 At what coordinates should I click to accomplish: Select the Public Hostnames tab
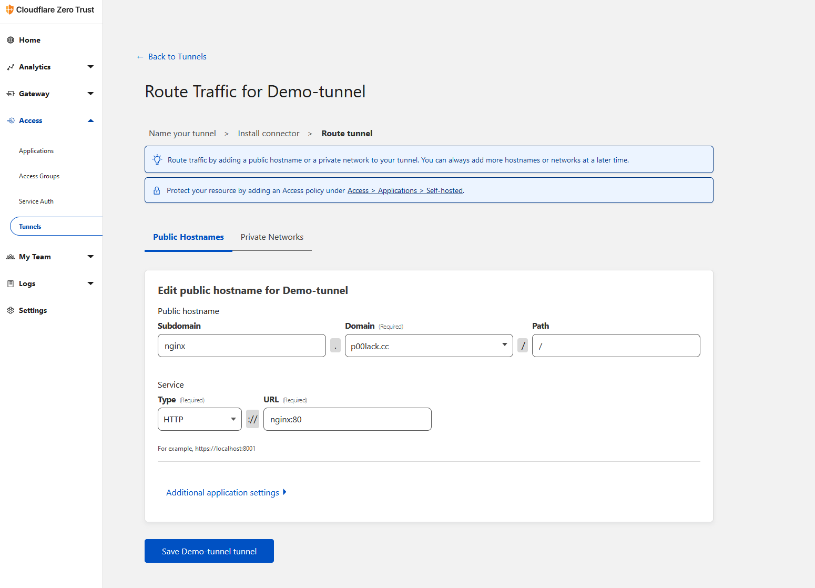tap(188, 237)
